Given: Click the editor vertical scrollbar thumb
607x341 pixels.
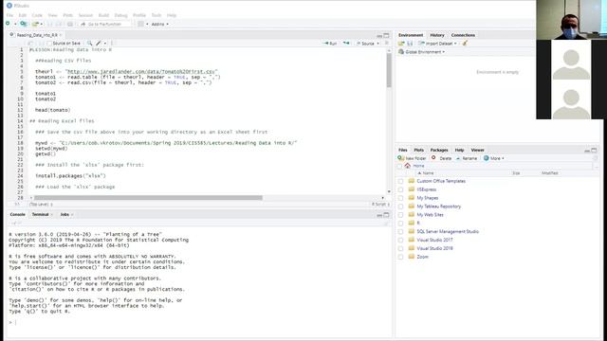Looking at the screenshot, I should tap(389, 70).
